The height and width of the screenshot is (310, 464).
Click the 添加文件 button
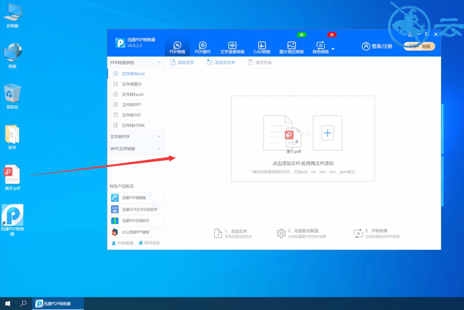182,62
